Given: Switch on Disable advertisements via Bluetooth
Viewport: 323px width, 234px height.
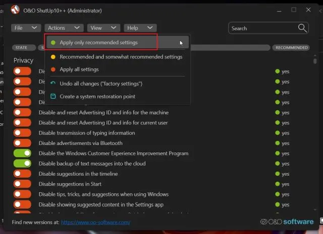Looking at the screenshot, I should [x=22, y=143].
